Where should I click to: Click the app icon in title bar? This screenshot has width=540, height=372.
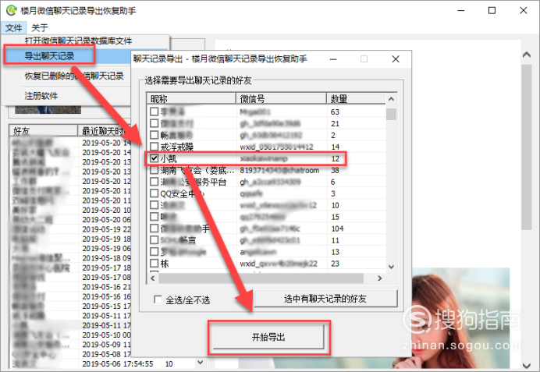(9, 11)
